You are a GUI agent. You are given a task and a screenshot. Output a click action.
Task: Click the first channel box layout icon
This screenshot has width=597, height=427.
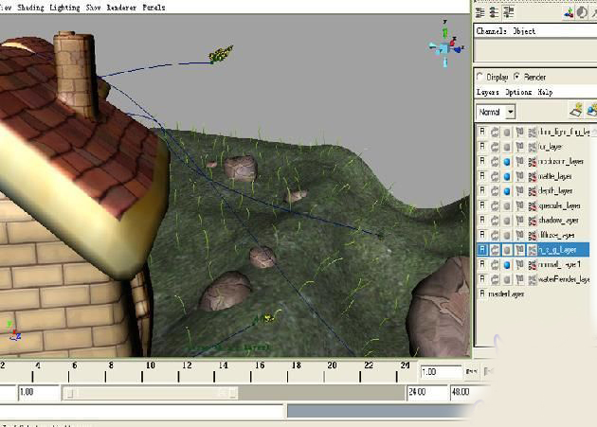[480, 12]
